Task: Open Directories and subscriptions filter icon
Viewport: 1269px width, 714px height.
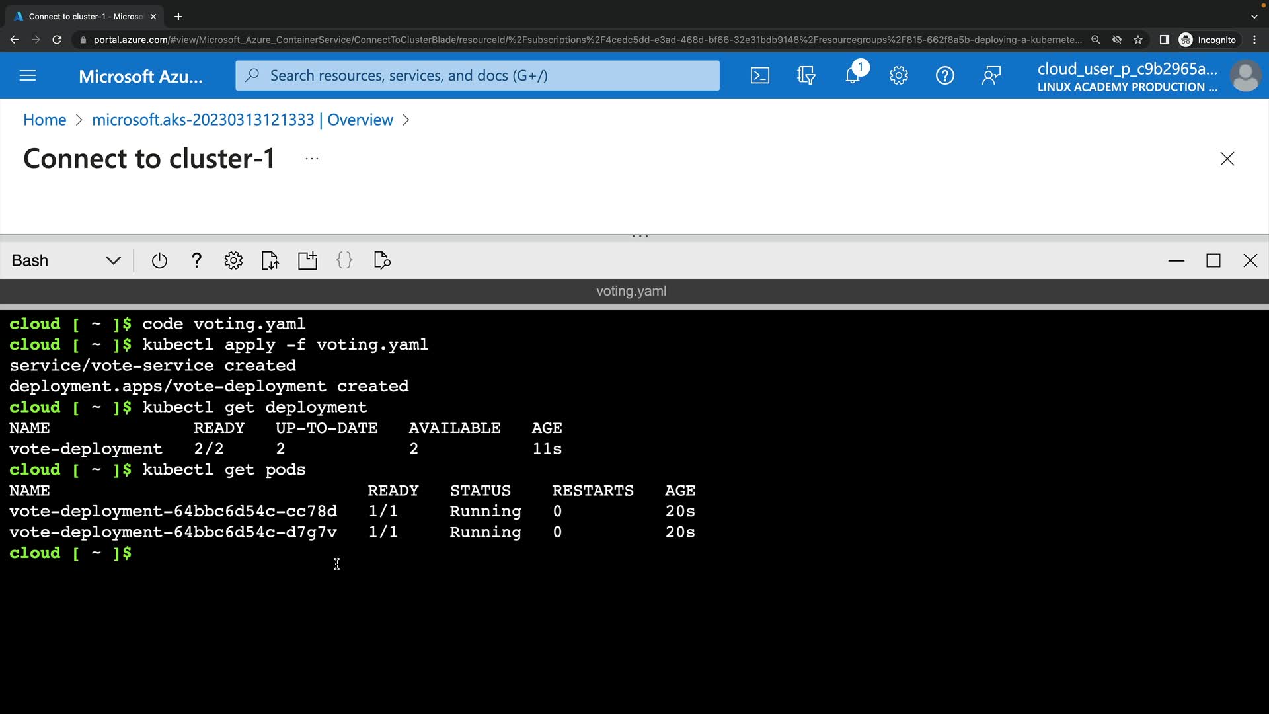Action: click(x=806, y=75)
